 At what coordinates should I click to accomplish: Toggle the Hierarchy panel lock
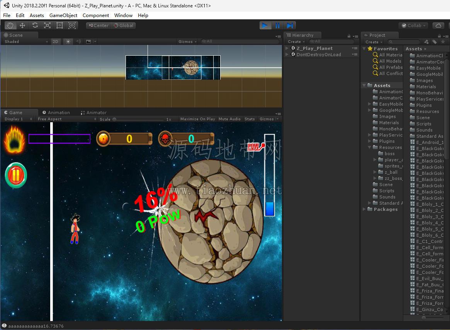[x=349, y=36]
